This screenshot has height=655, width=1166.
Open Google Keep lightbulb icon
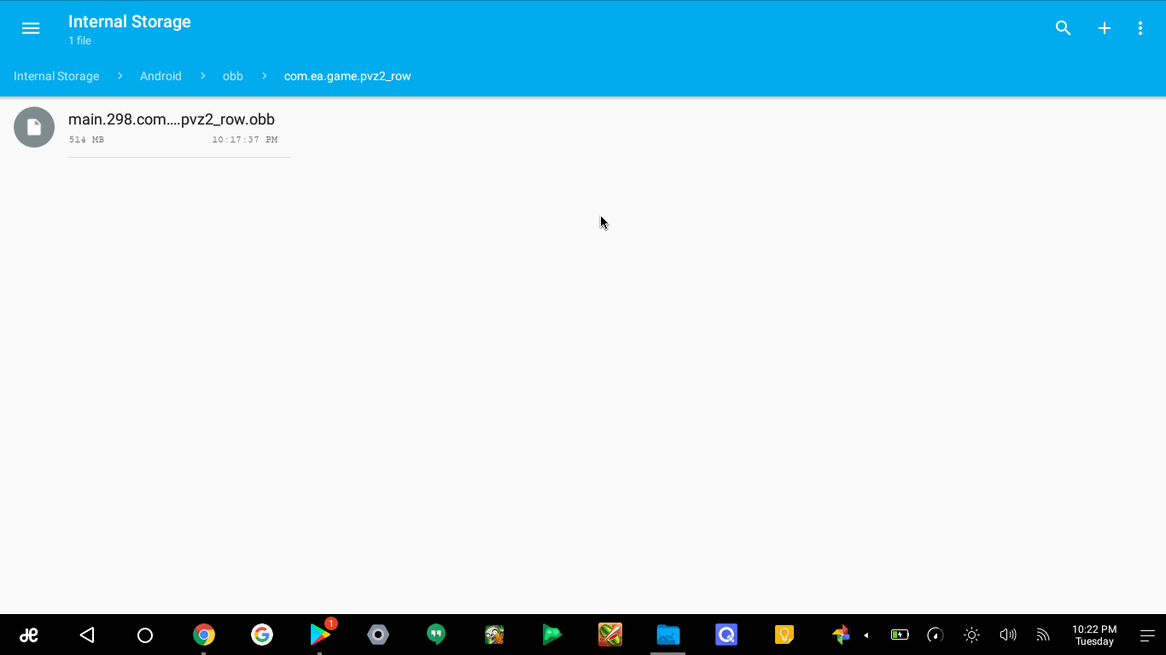tap(784, 635)
